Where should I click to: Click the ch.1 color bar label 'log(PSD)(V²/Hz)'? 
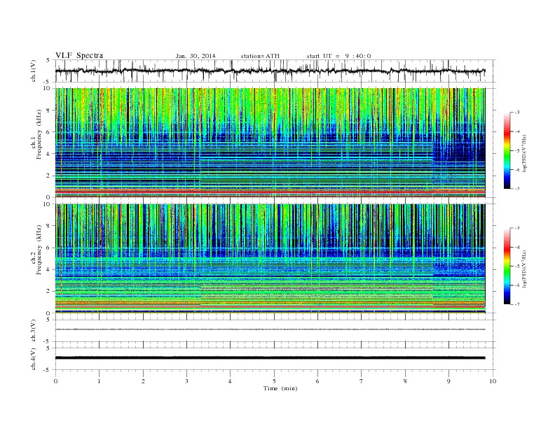pyautogui.click(x=525, y=154)
